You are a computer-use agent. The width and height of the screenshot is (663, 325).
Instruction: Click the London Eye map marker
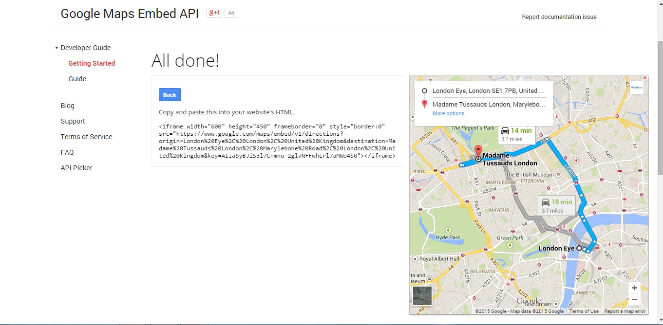tap(579, 248)
